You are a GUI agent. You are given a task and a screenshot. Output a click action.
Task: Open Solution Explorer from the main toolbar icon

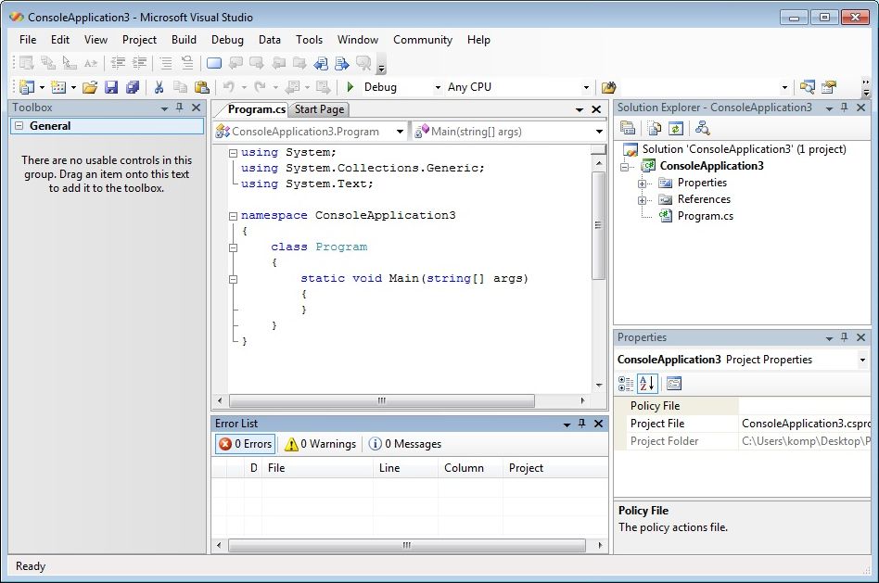coord(808,87)
